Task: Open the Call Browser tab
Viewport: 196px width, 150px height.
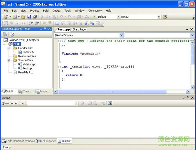Action: 46,141
